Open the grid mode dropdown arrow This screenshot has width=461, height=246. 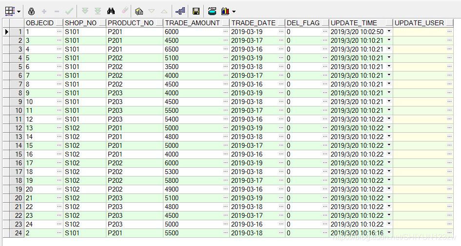pos(19,12)
